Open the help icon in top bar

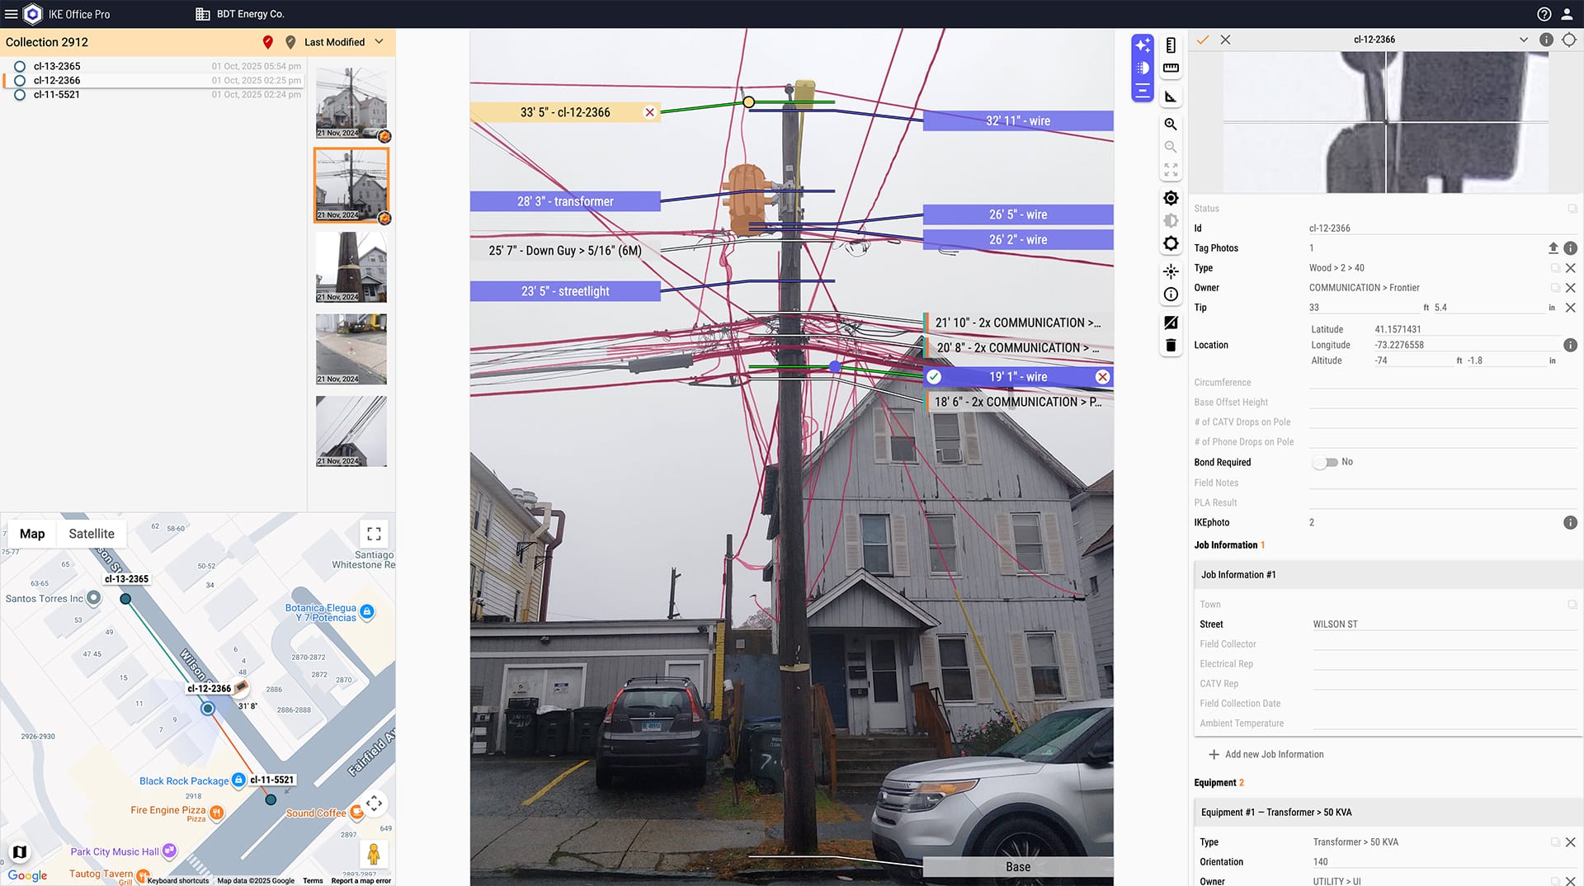tap(1544, 14)
